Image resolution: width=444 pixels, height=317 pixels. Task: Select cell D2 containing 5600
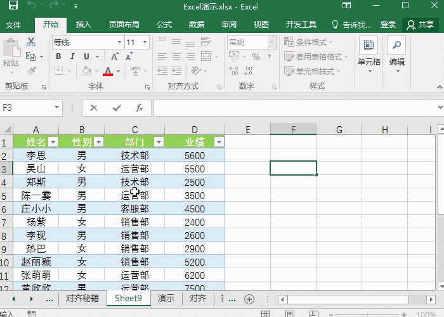(x=195, y=155)
